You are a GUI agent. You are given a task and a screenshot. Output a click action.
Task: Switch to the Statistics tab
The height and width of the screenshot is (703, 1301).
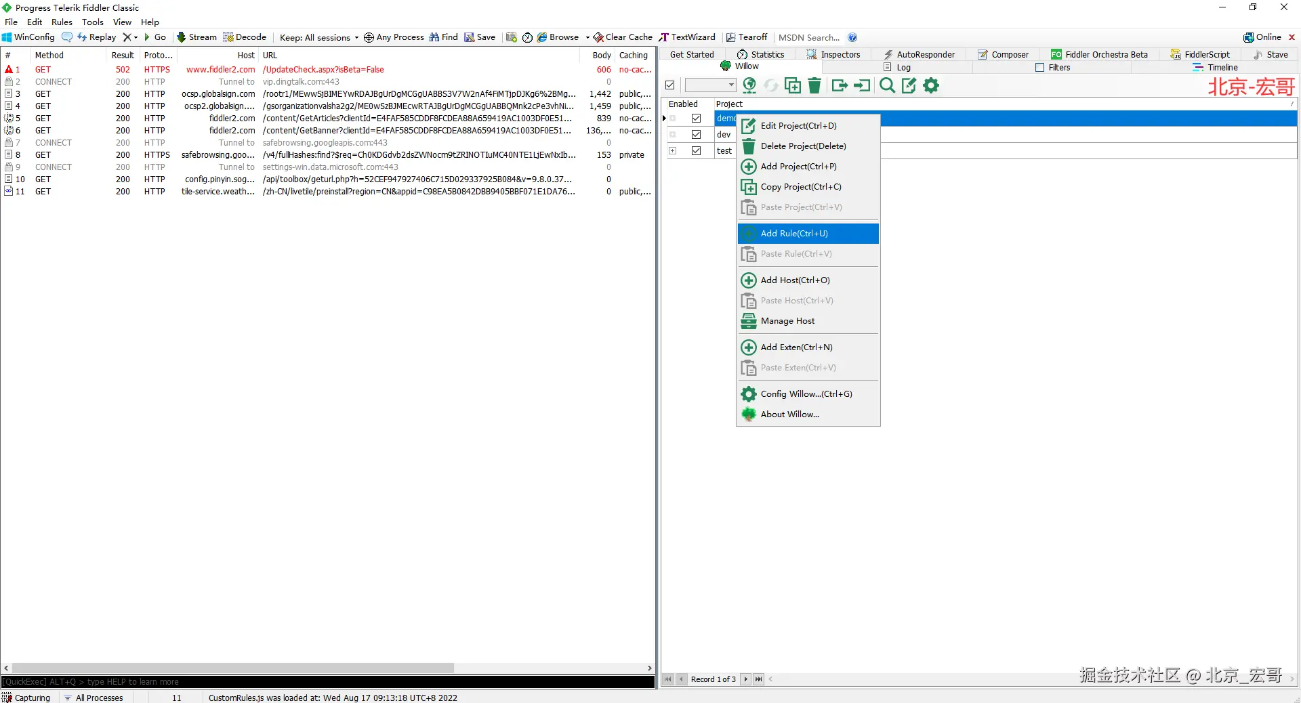point(760,55)
